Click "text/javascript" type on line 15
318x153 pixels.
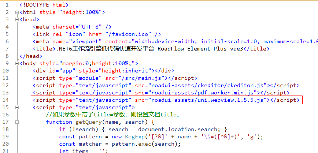pos(103,107)
